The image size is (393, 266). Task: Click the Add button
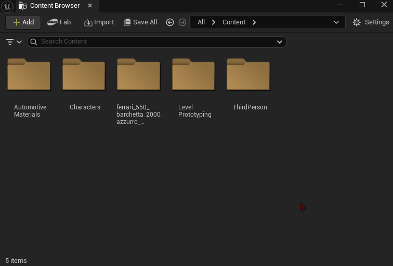point(23,22)
